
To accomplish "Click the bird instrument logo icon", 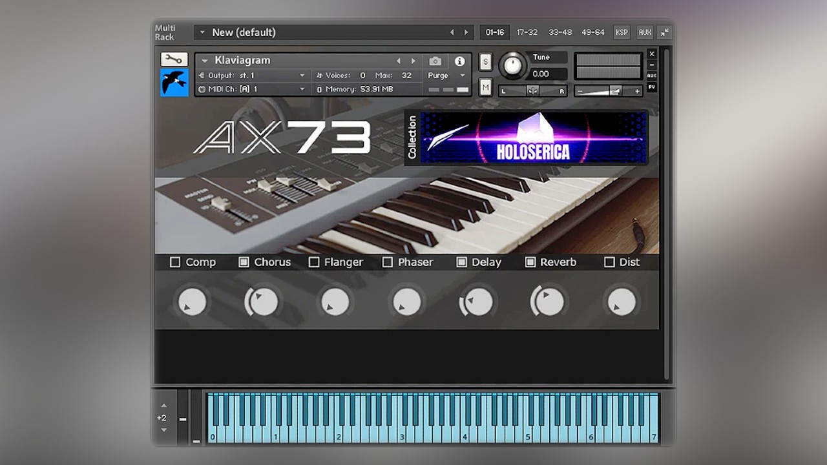I will 174,83.
